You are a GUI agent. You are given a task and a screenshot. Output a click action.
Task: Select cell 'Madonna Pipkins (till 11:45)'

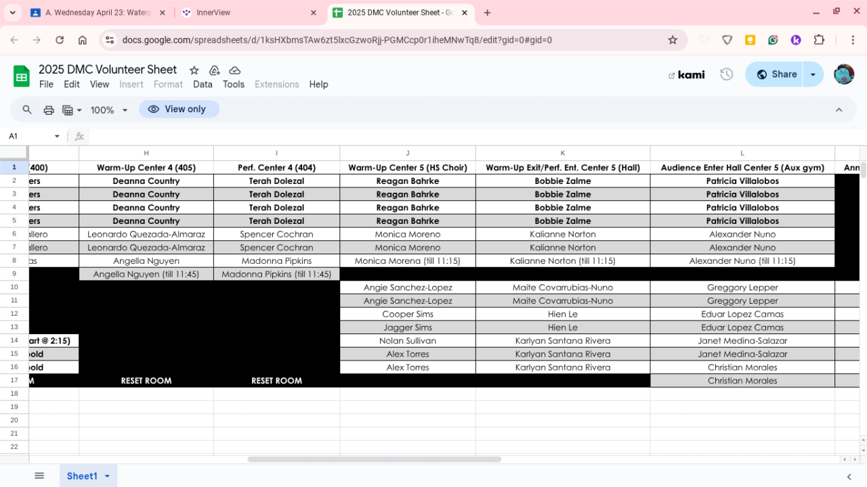(276, 274)
